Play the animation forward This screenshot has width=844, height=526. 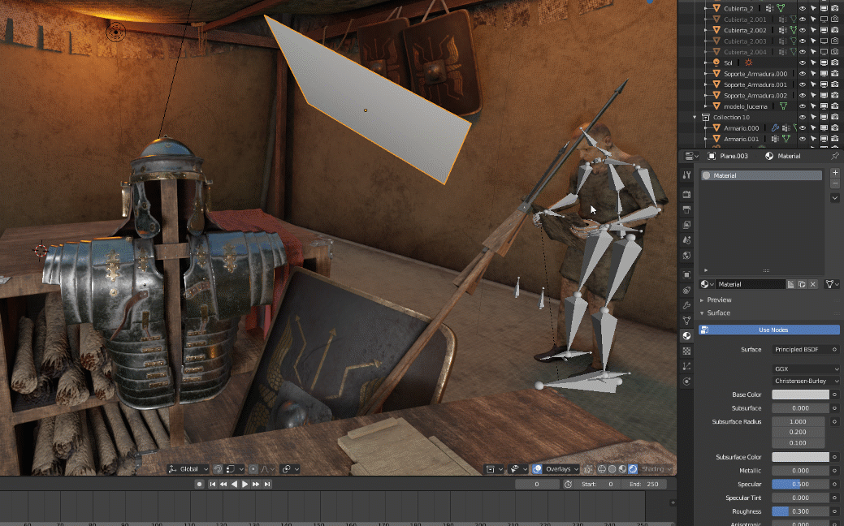coord(245,485)
